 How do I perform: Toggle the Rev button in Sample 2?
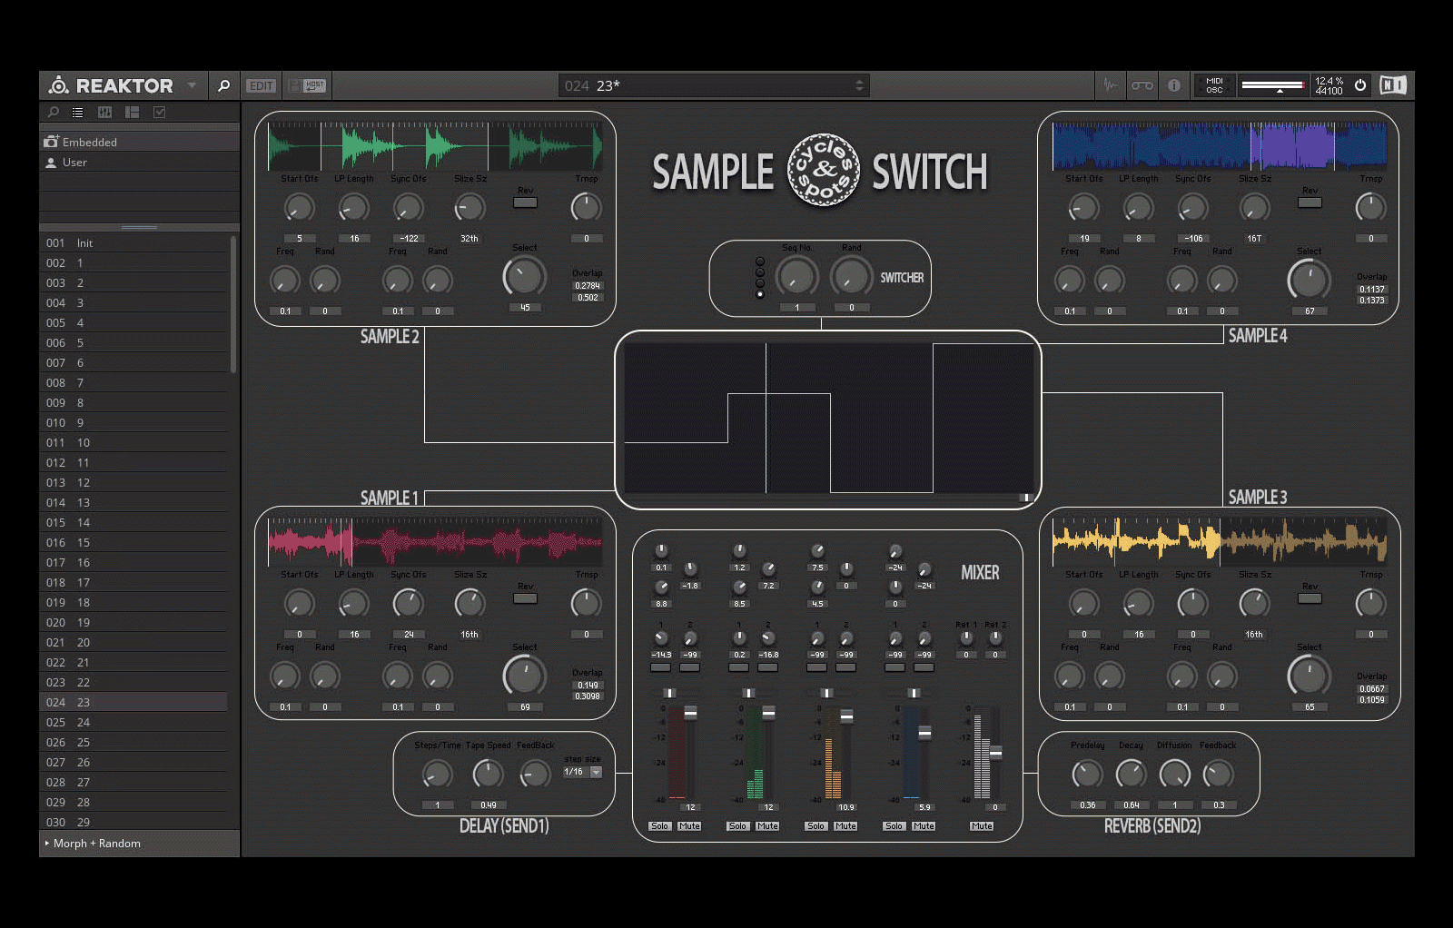525,202
